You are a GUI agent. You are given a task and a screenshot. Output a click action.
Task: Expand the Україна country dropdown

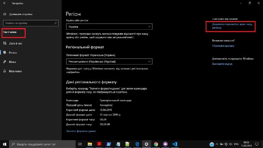point(109,27)
